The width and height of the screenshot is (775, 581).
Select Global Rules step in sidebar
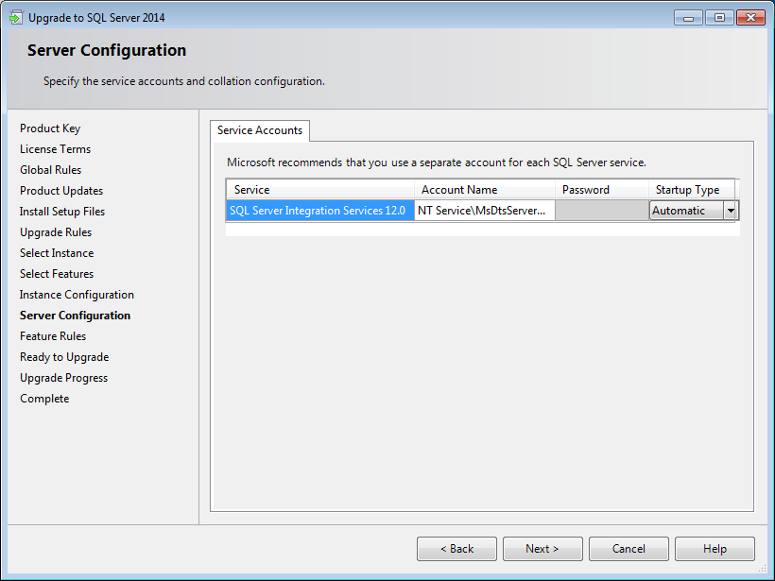50,170
